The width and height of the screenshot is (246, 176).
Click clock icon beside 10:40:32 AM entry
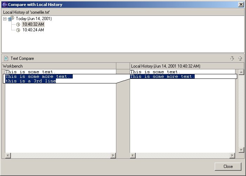coord(18,25)
